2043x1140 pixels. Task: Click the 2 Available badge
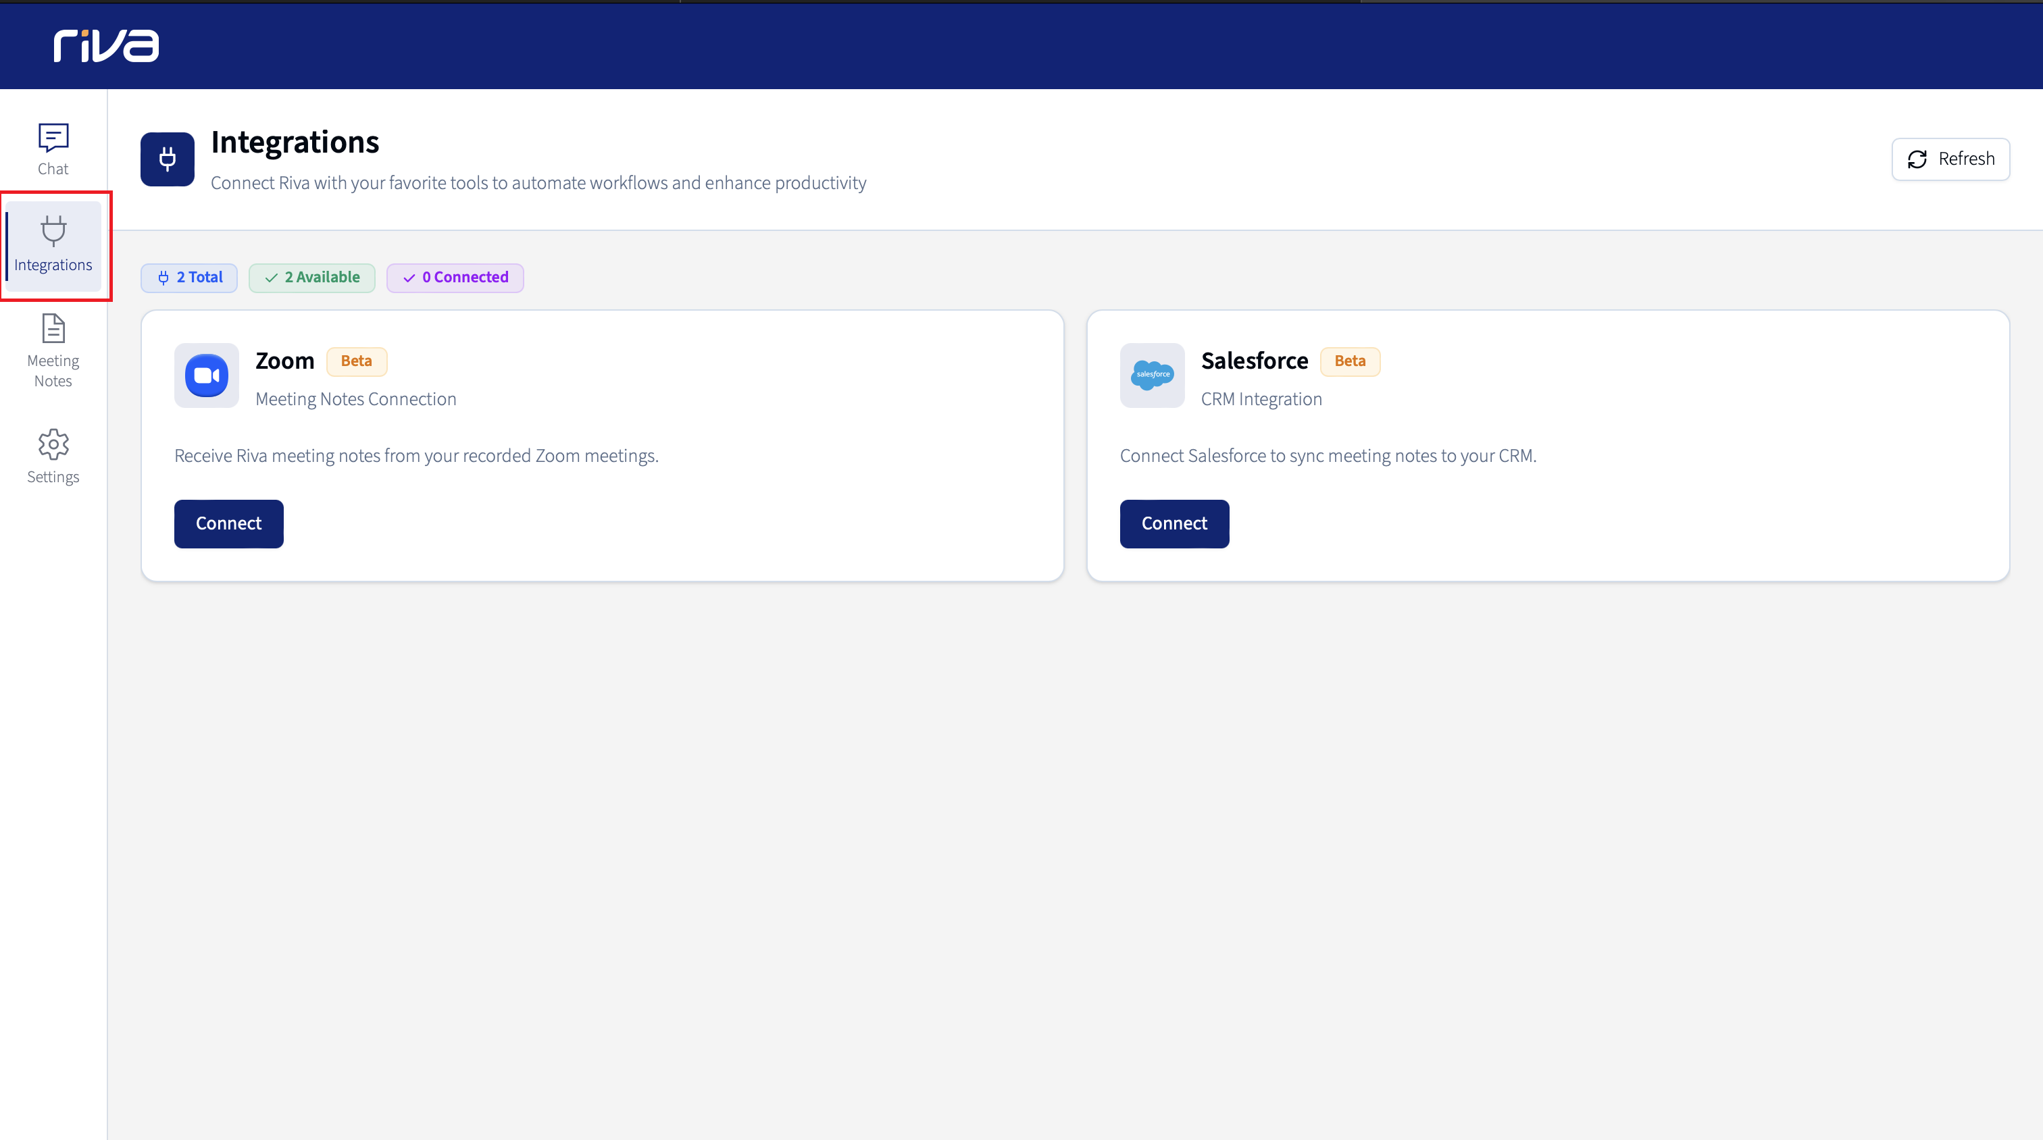(x=311, y=278)
